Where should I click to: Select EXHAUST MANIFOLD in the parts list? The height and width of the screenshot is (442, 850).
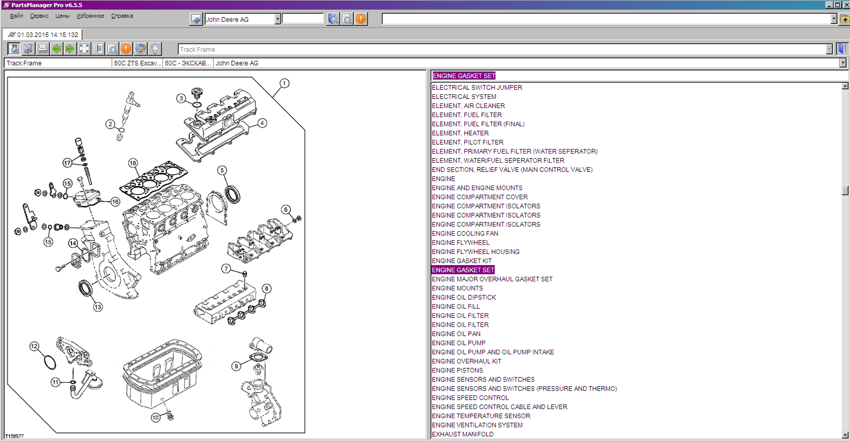pyautogui.click(x=462, y=434)
